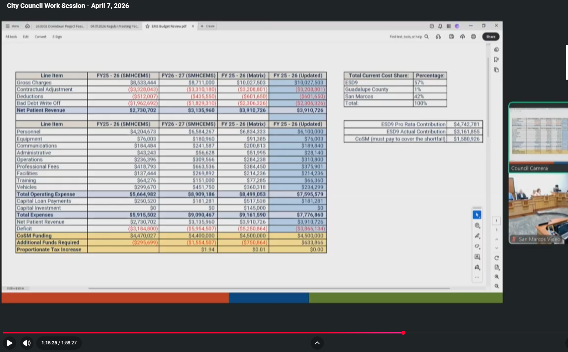Choose the selection arrow tool
This screenshot has width=568, height=352.
[477, 215]
